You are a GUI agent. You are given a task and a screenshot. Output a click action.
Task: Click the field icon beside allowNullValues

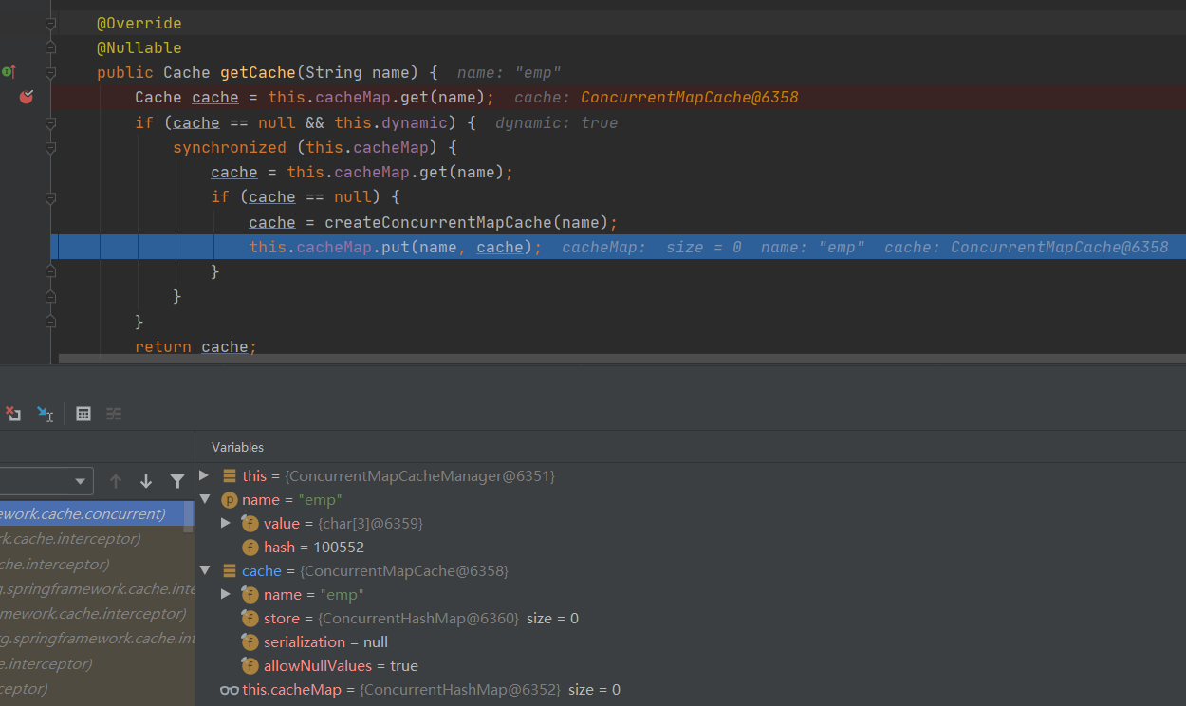click(250, 666)
